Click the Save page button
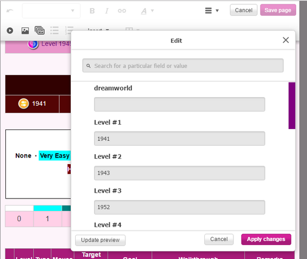The width and height of the screenshot is (307, 259). (x=278, y=10)
